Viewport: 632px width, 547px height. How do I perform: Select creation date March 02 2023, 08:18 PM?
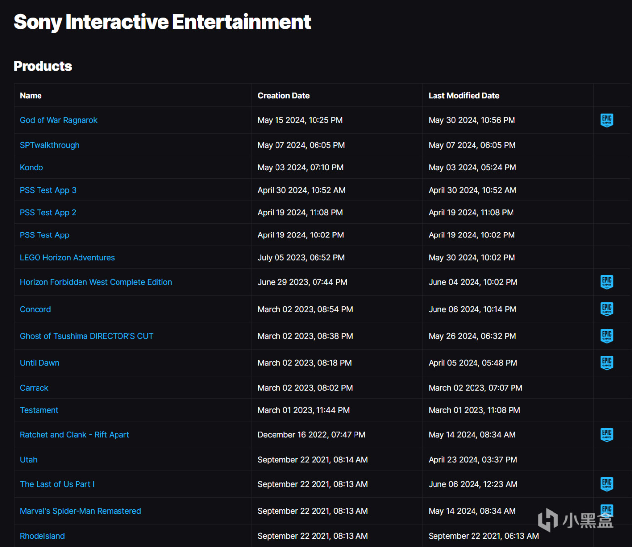pos(305,363)
